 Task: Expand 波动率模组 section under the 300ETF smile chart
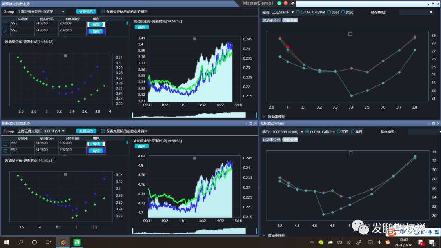coord(264,235)
